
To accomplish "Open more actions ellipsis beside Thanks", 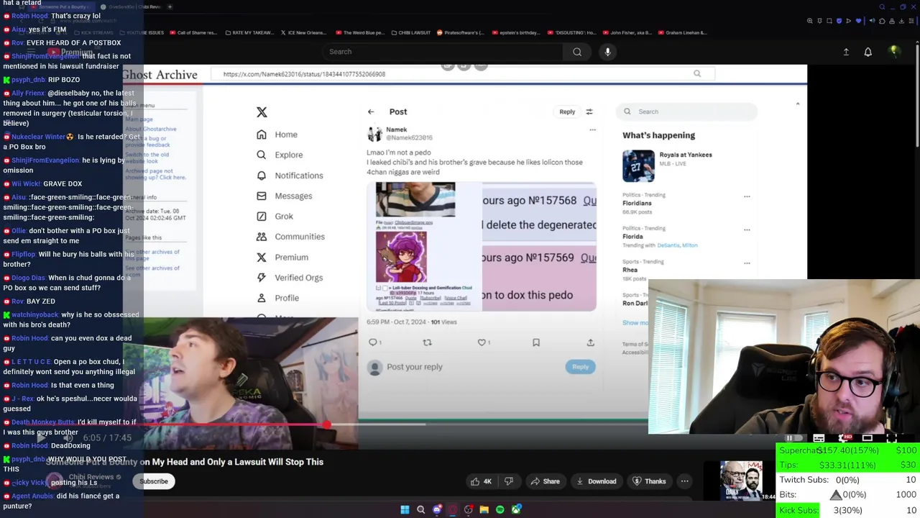I will pos(685,481).
